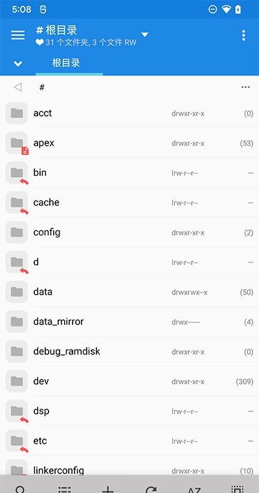The width and height of the screenshot is (259, 493).
Task: Tap the search icon in bottom toolbar
Action: point(21,489)
